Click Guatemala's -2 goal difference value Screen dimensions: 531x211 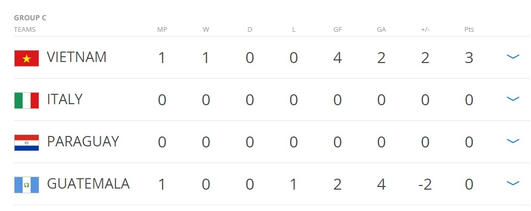click(424, 184)
